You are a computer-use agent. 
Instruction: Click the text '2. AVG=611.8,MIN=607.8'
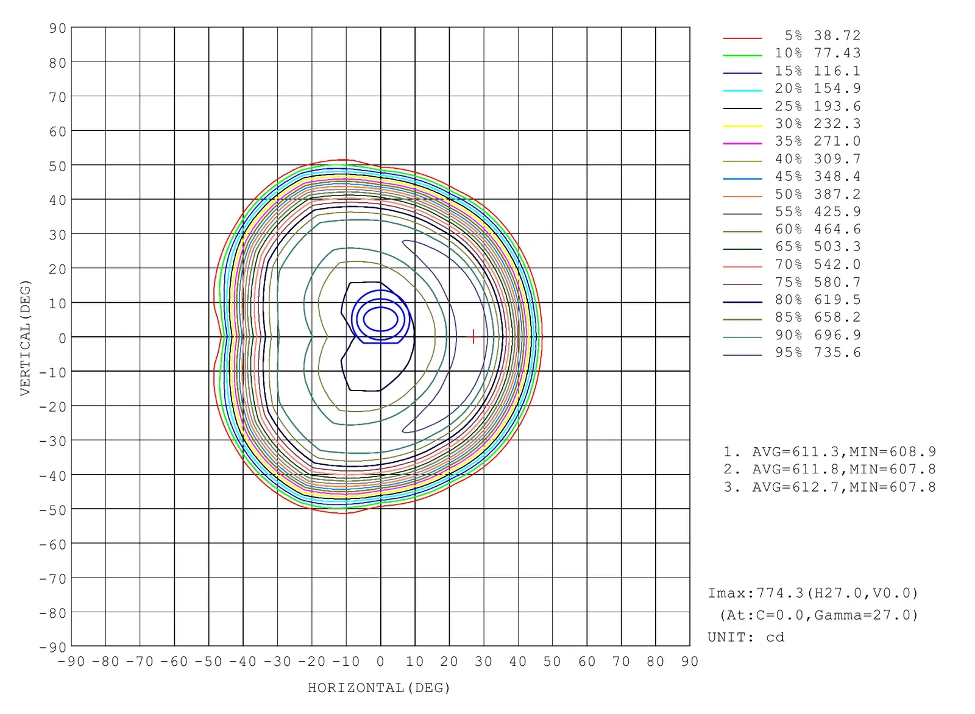tap(829, 470)
